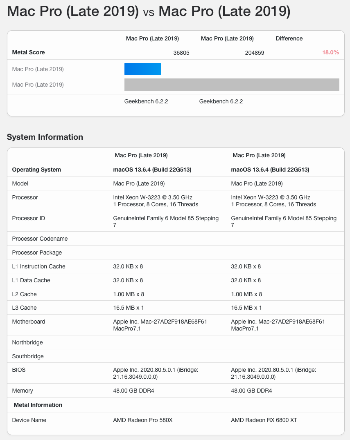Select the Metal score value 204859
350x440 pixels.
[x=255, y=53]
